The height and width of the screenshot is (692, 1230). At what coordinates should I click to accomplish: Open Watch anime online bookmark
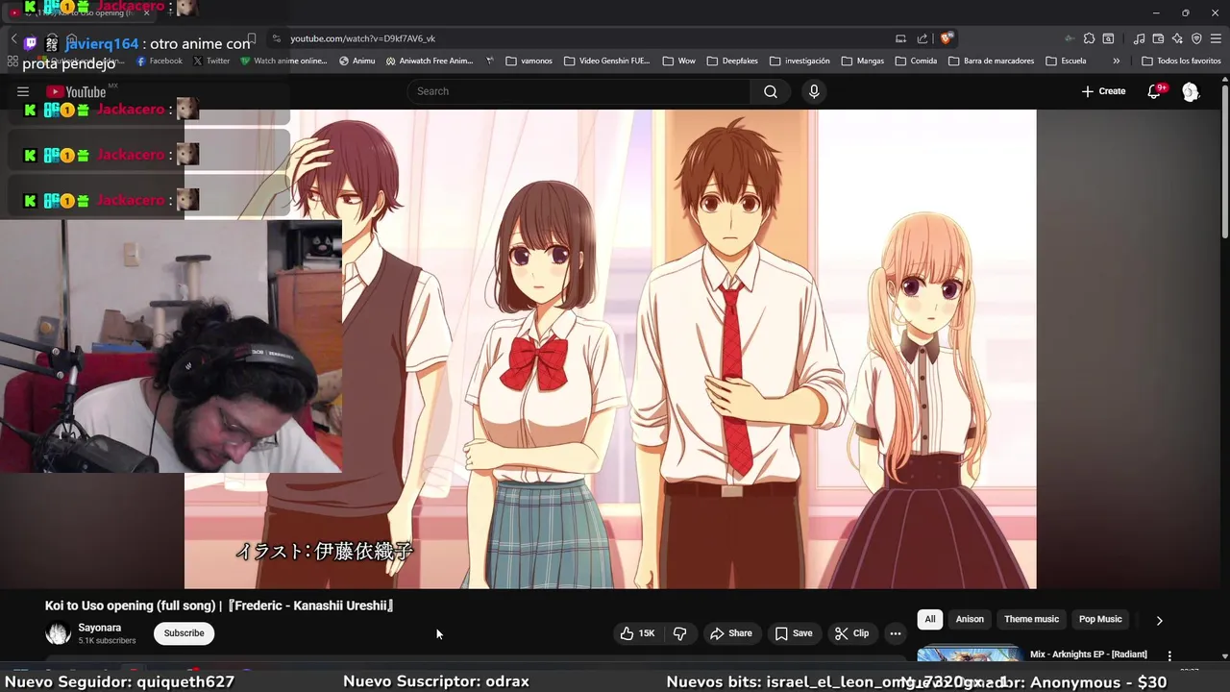tap(283, 61)
